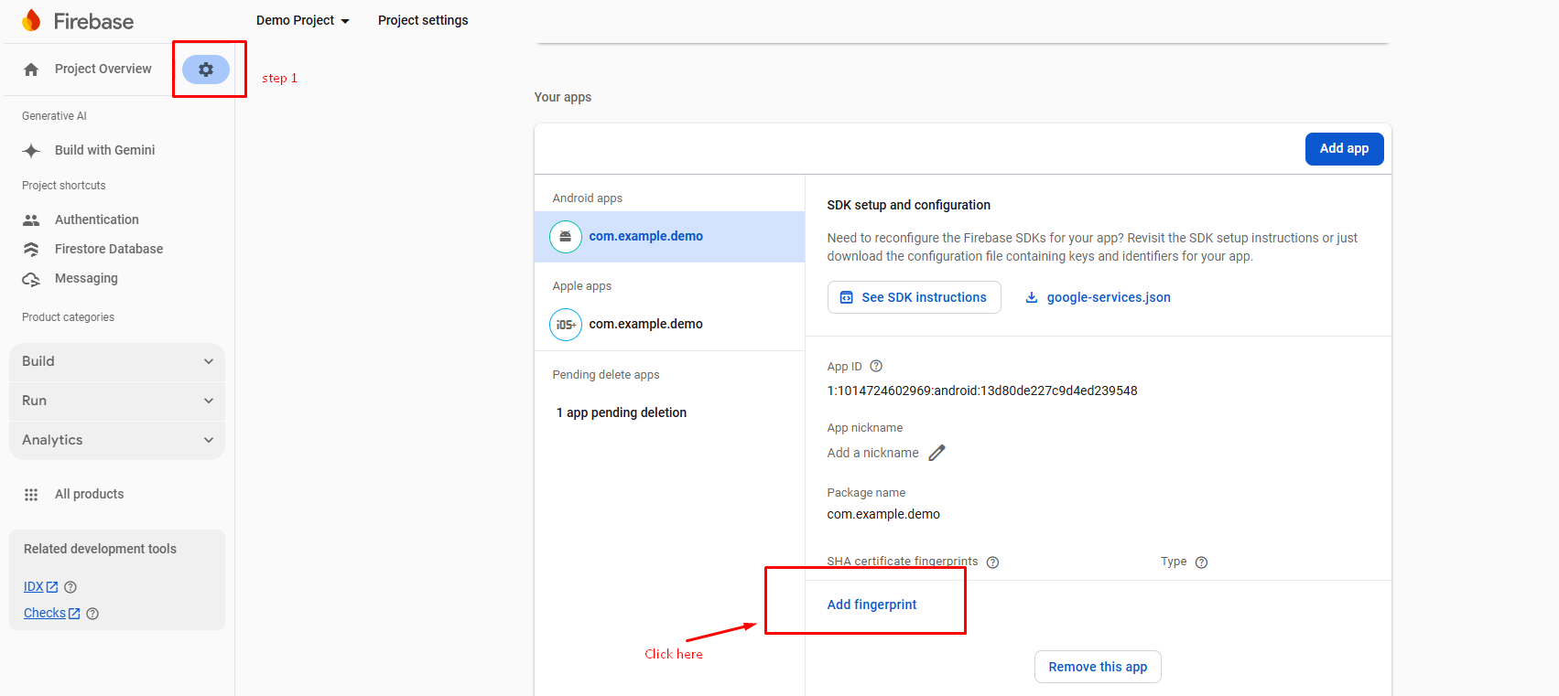Expand the Run category
Viewport: 1559px width, 696px height.
click(x=117, y=401)
